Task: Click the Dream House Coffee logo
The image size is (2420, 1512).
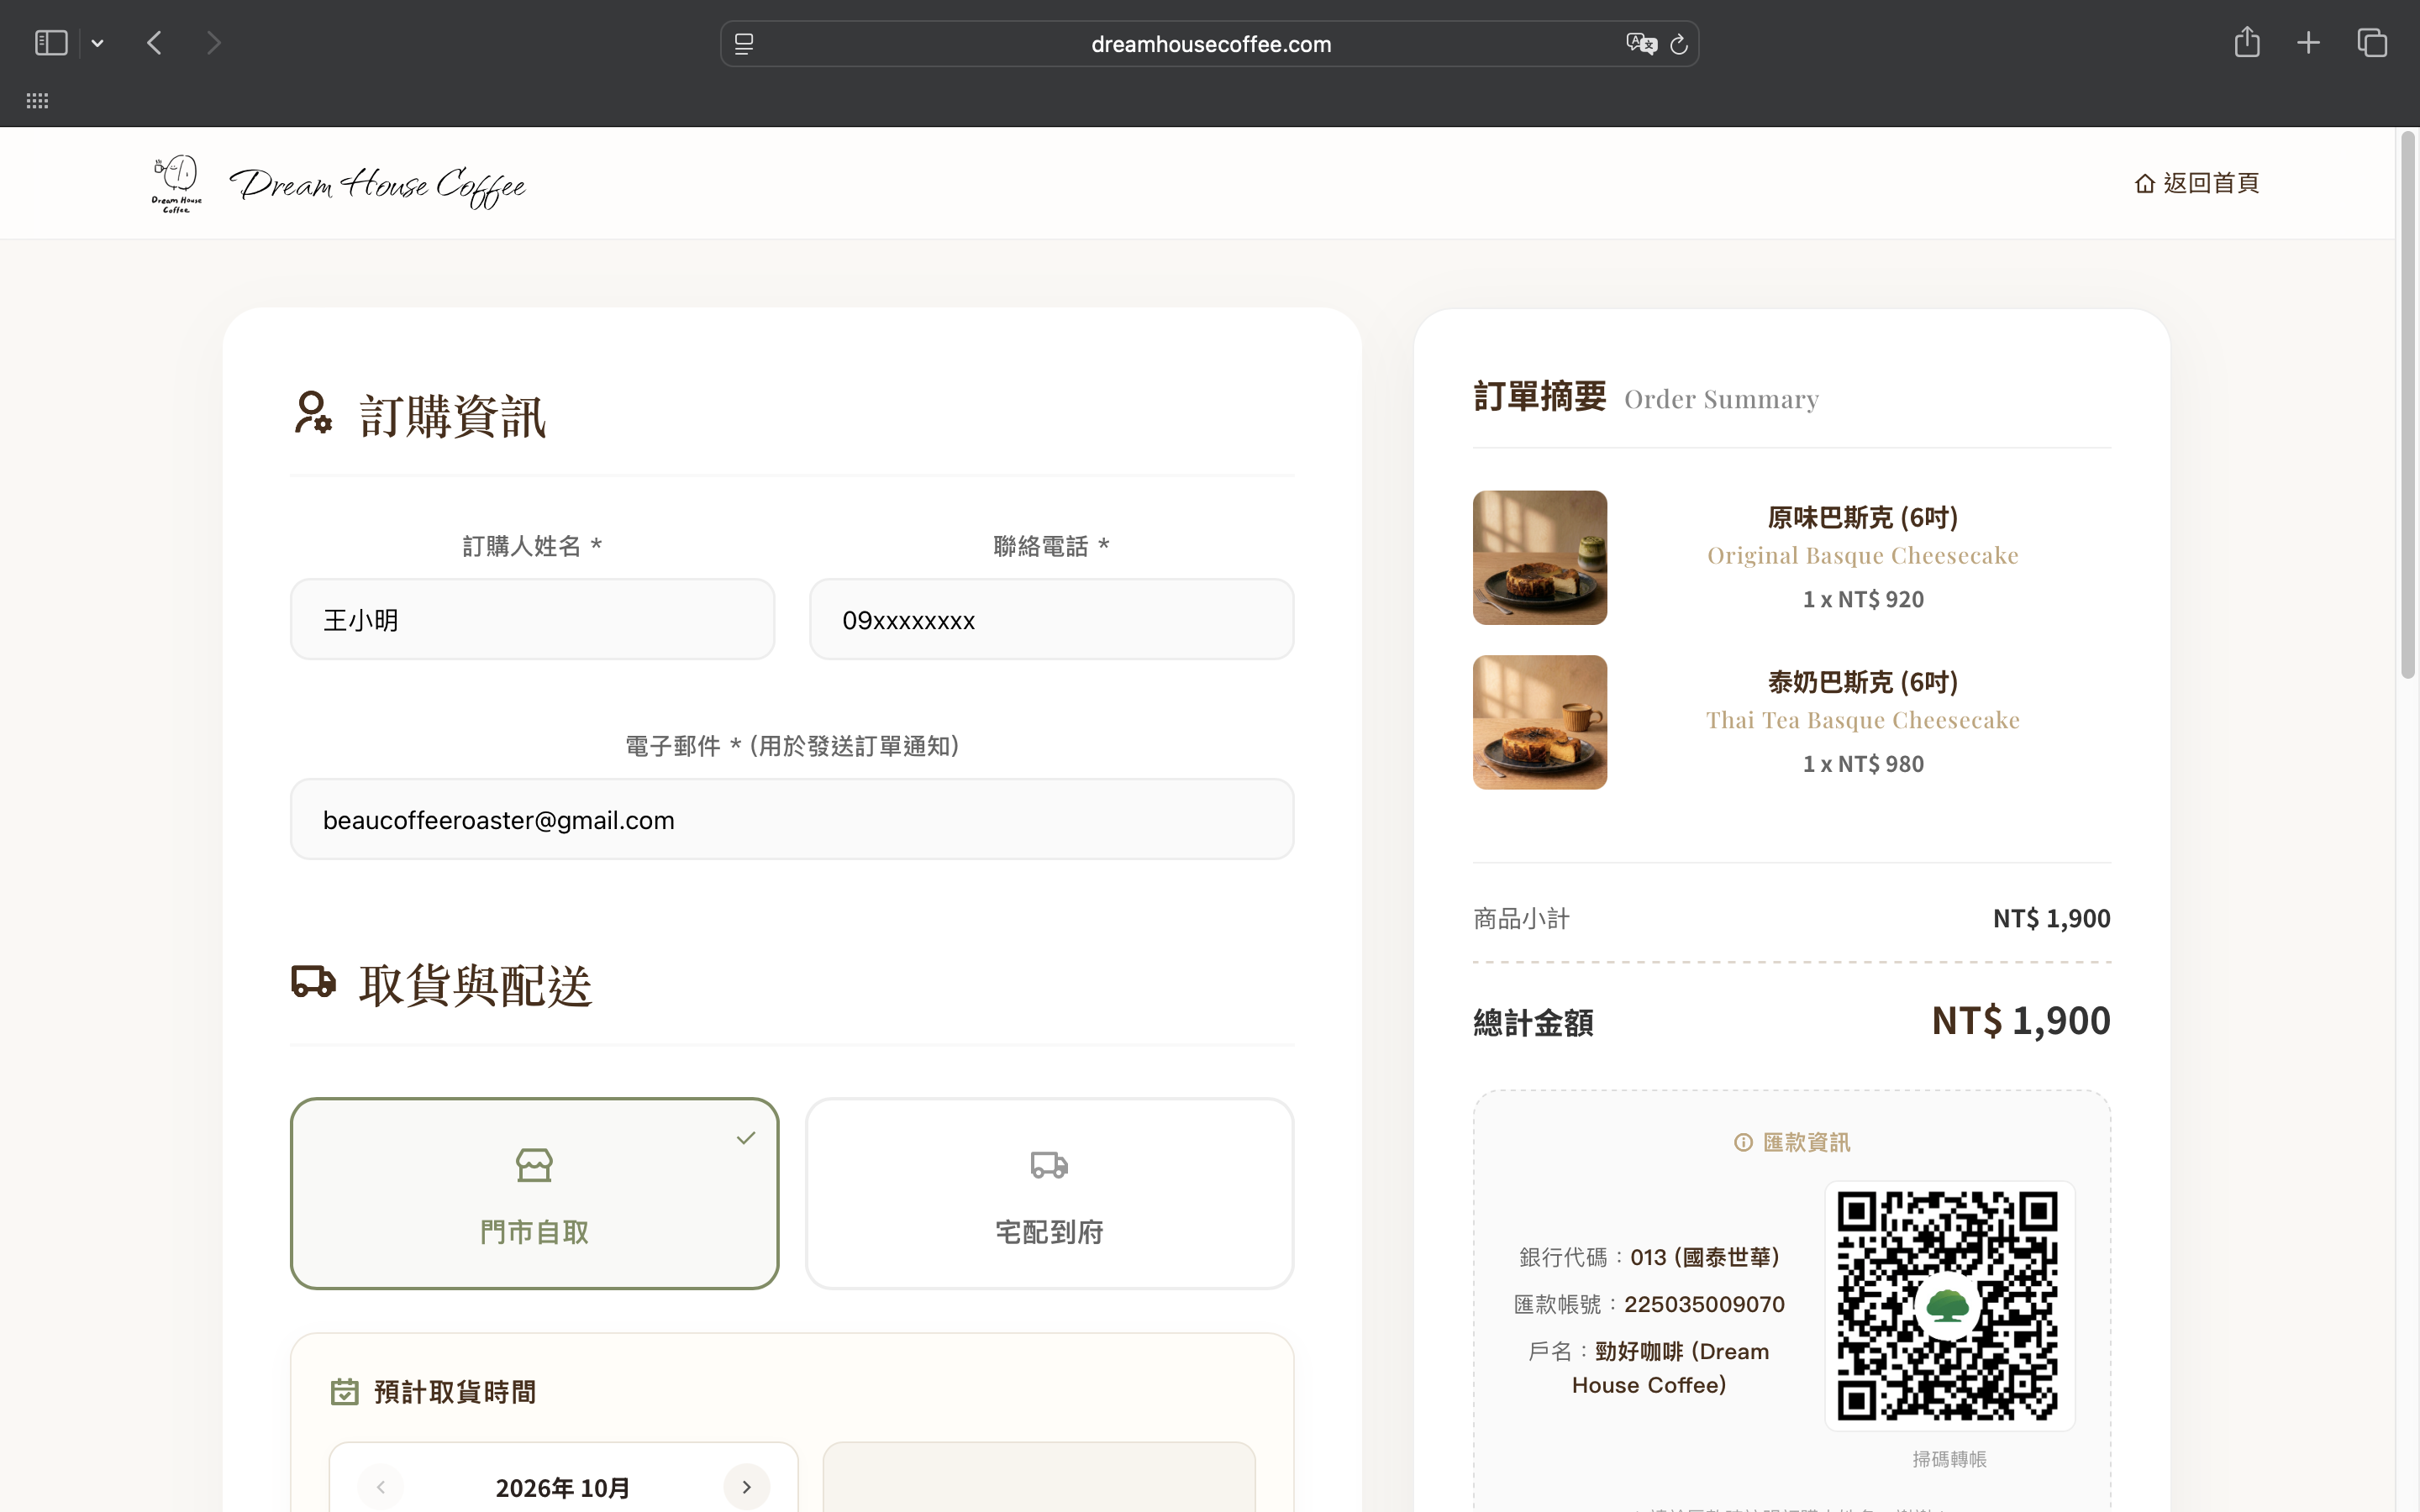Action: pos(177,184)
